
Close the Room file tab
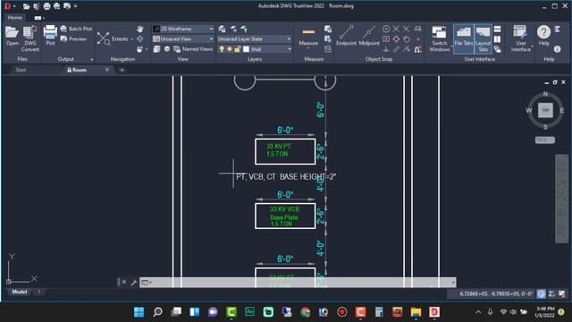pos(107,70)
